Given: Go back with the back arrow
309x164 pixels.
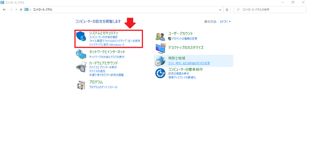Looking at the screenshot, I should pos(4,10).
